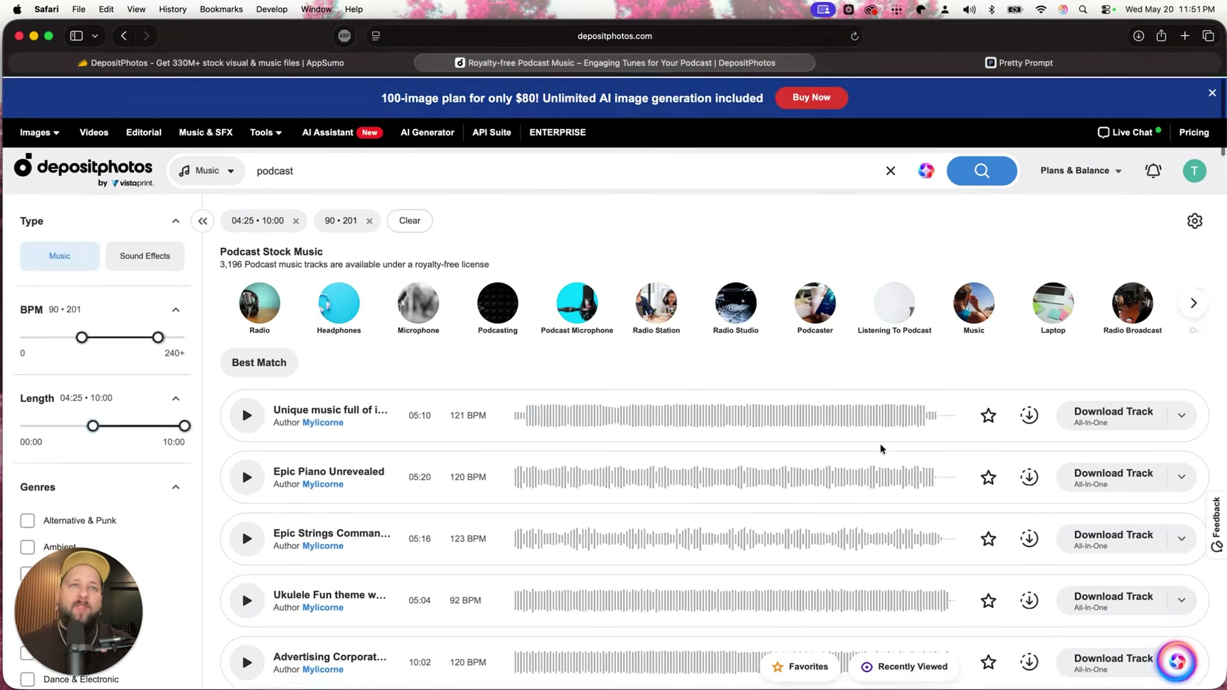The height and width of the screenshot is (690, 1227).
Task: Click preview download icon for Ukulele Fun theme
Action: 1029,601
